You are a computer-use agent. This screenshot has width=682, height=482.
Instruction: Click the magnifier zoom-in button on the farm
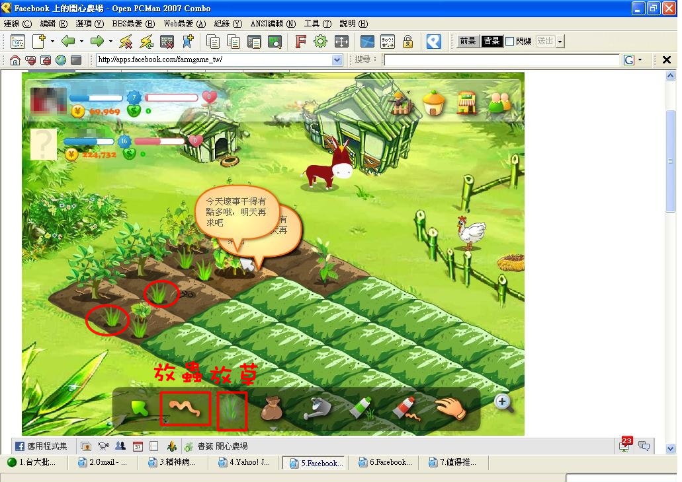click(503, 403)
